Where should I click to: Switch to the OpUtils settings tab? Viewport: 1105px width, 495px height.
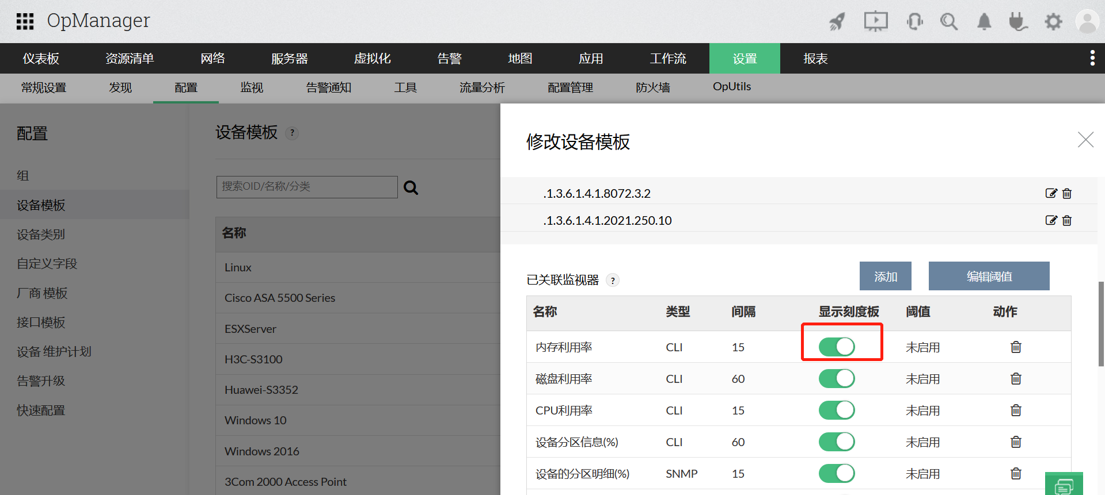(x=732, y=86)
